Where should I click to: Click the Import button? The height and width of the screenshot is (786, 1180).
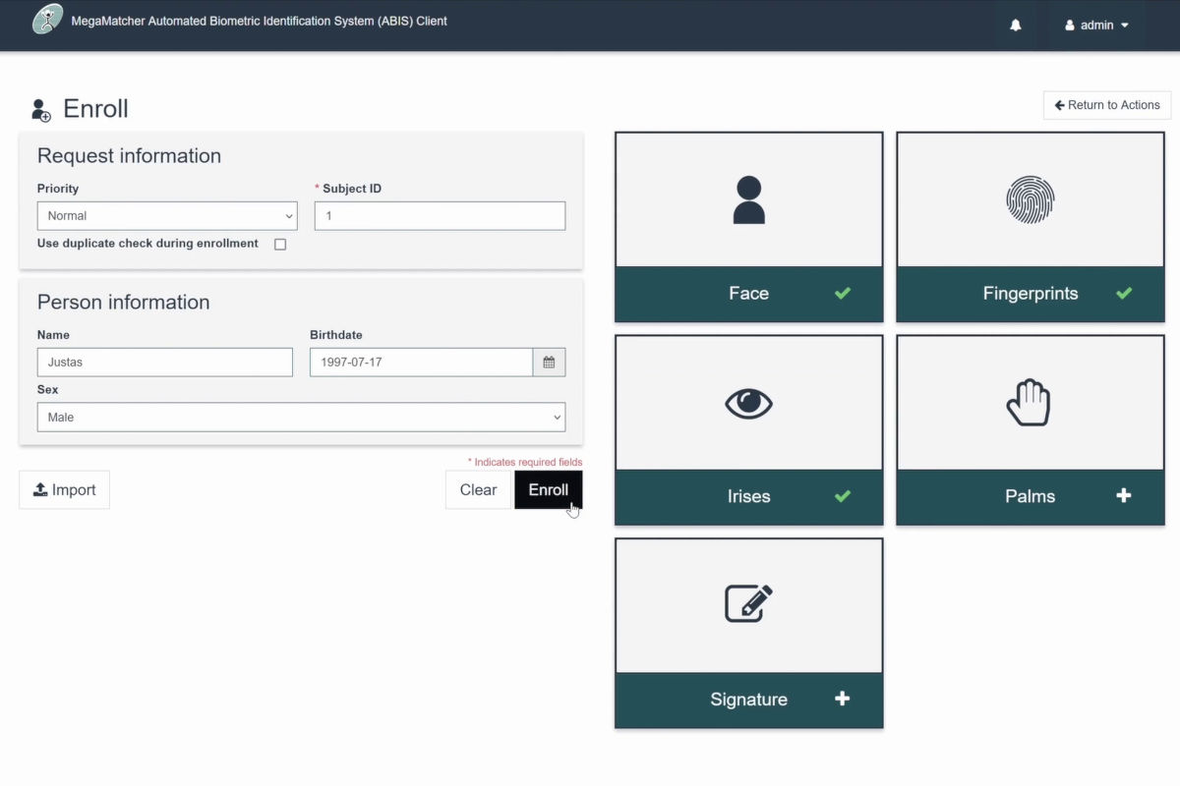point(64,490)
